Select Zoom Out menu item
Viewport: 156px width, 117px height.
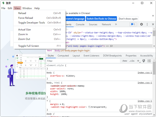click(x=40, y=39)
